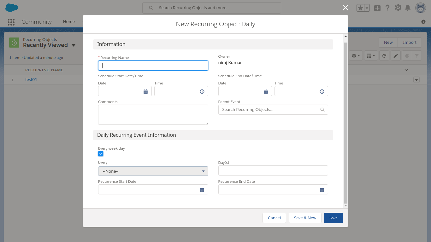Go to the Home tab
The image size is (431, 242).
pyautogui.click(x=69, y=22)
